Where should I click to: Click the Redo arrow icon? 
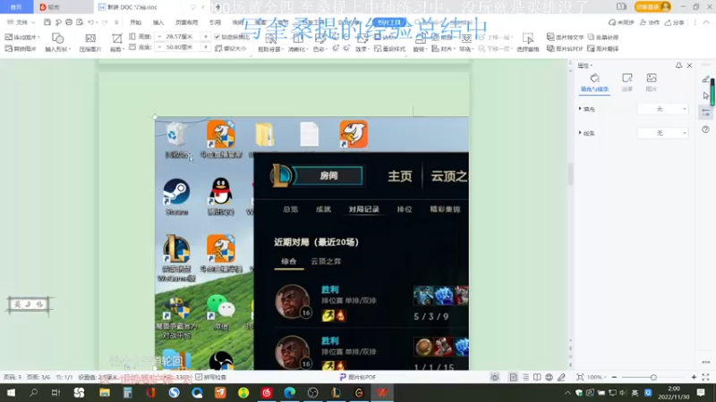pos(105,21)
